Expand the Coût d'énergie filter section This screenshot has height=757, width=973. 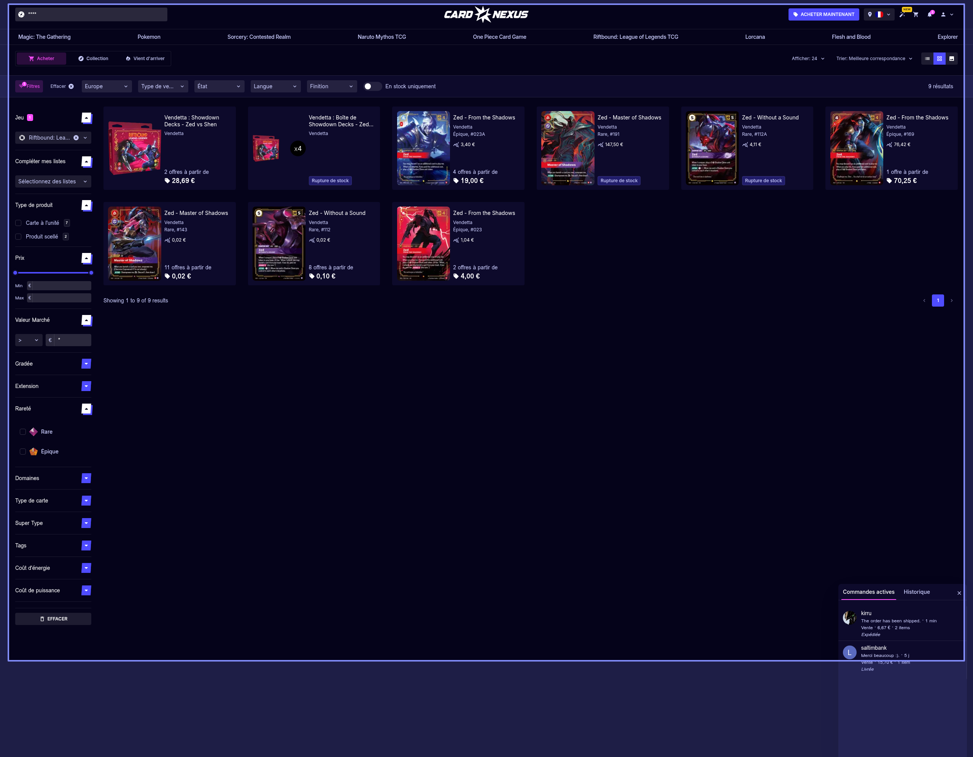(x=86, y=568)
